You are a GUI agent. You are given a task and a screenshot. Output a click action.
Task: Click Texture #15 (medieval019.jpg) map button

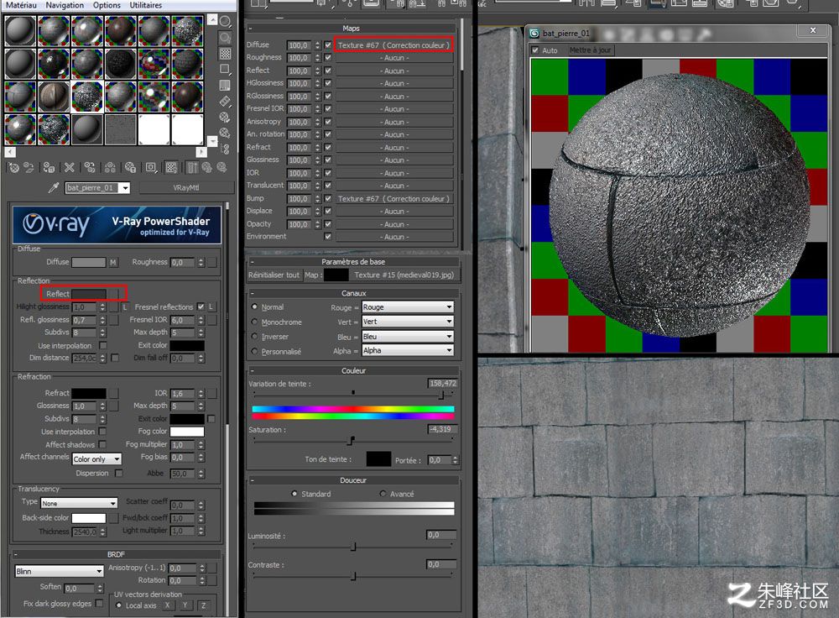click(x=404, y=275)
